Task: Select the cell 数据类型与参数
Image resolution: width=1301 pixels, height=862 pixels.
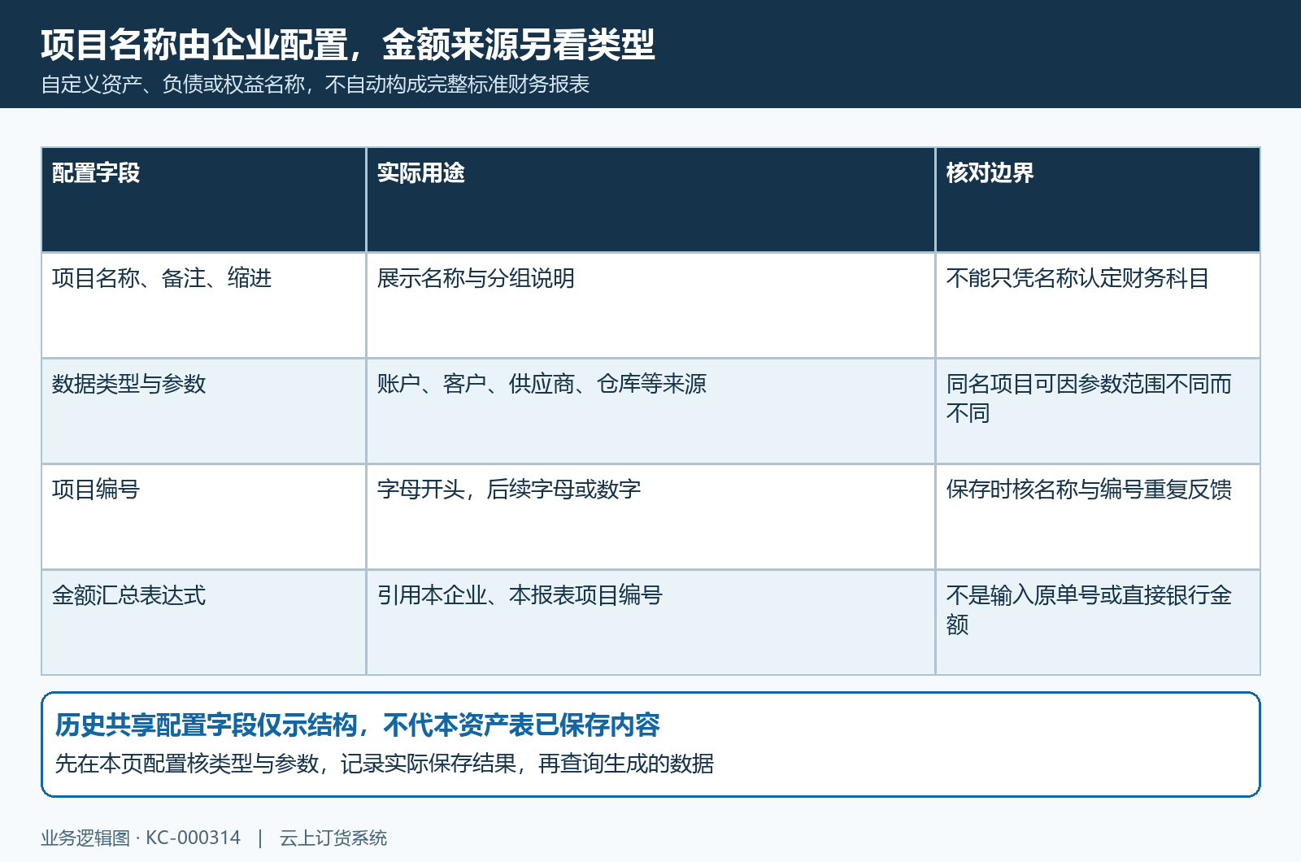Action: [x=203, y=411]
